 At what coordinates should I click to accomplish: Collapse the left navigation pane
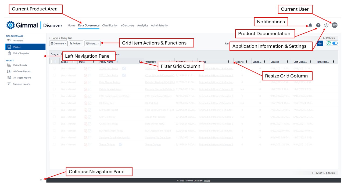(41, 180)
